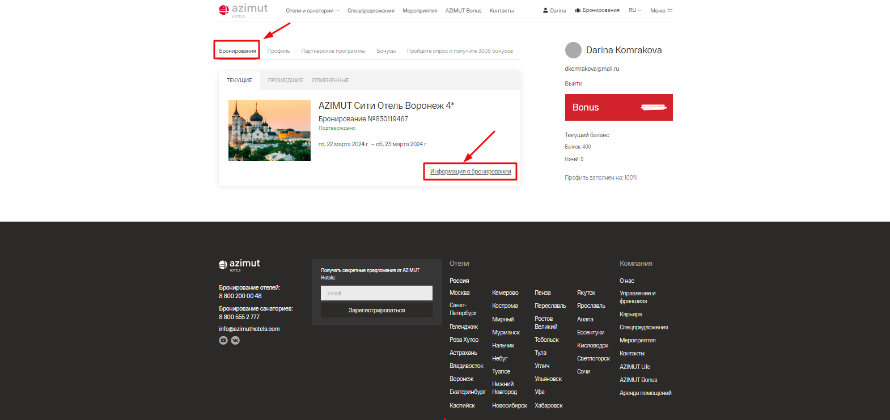Click the red Bonus card banner
Viewport: 890px width, 420px height.
pyautogui.click(x=619, y=107)
